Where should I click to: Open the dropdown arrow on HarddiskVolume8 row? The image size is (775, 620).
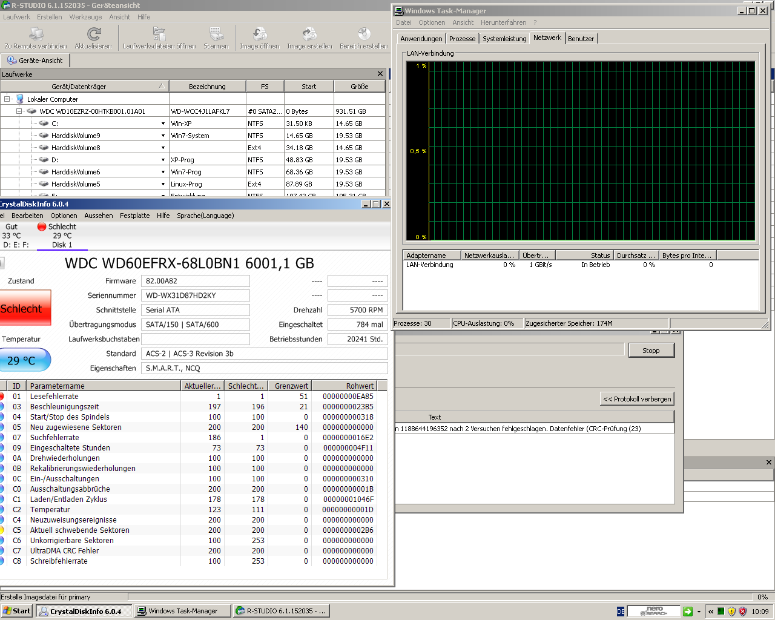coord(163,148)
